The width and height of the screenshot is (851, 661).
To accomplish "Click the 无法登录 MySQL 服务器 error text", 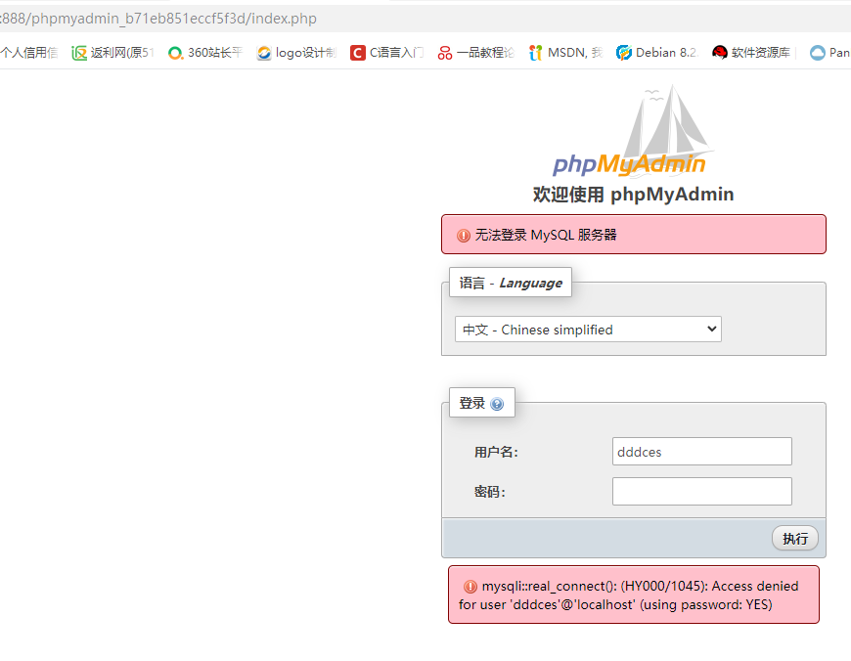I will 546,235.
